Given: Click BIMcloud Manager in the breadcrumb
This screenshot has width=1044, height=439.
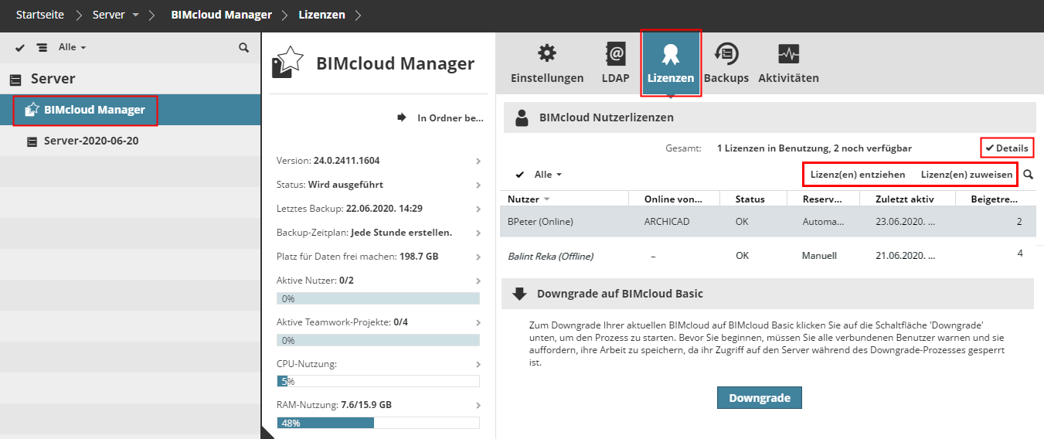Looking at the screenshot, I should tap(221, 15).
